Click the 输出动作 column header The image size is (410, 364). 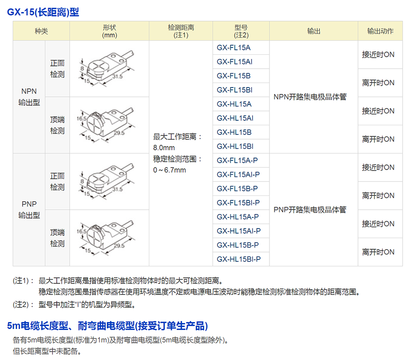click(x=380, y=31)
